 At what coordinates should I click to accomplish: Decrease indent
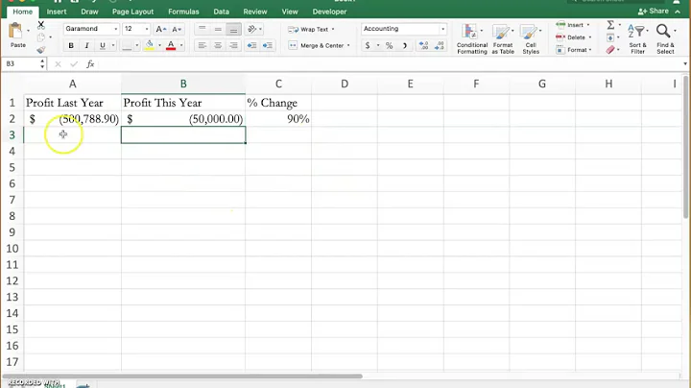pos(251,45)
